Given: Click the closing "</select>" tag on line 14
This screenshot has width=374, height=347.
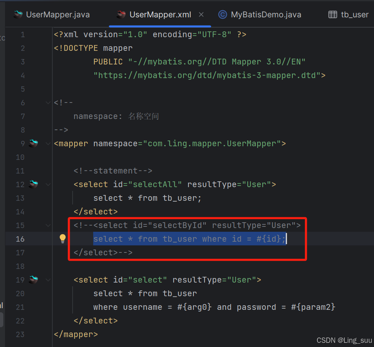Looking at the screenshot, I should (x=96, y=212).
